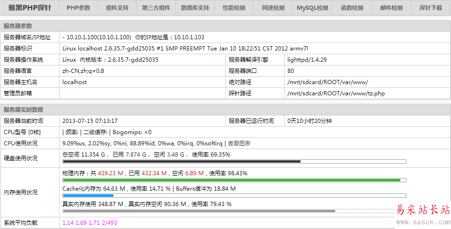Select the Linux localhost kernel identifier text
Image resolution: width=451 pixels, height=229 pixels.
[x=185, y=49]
